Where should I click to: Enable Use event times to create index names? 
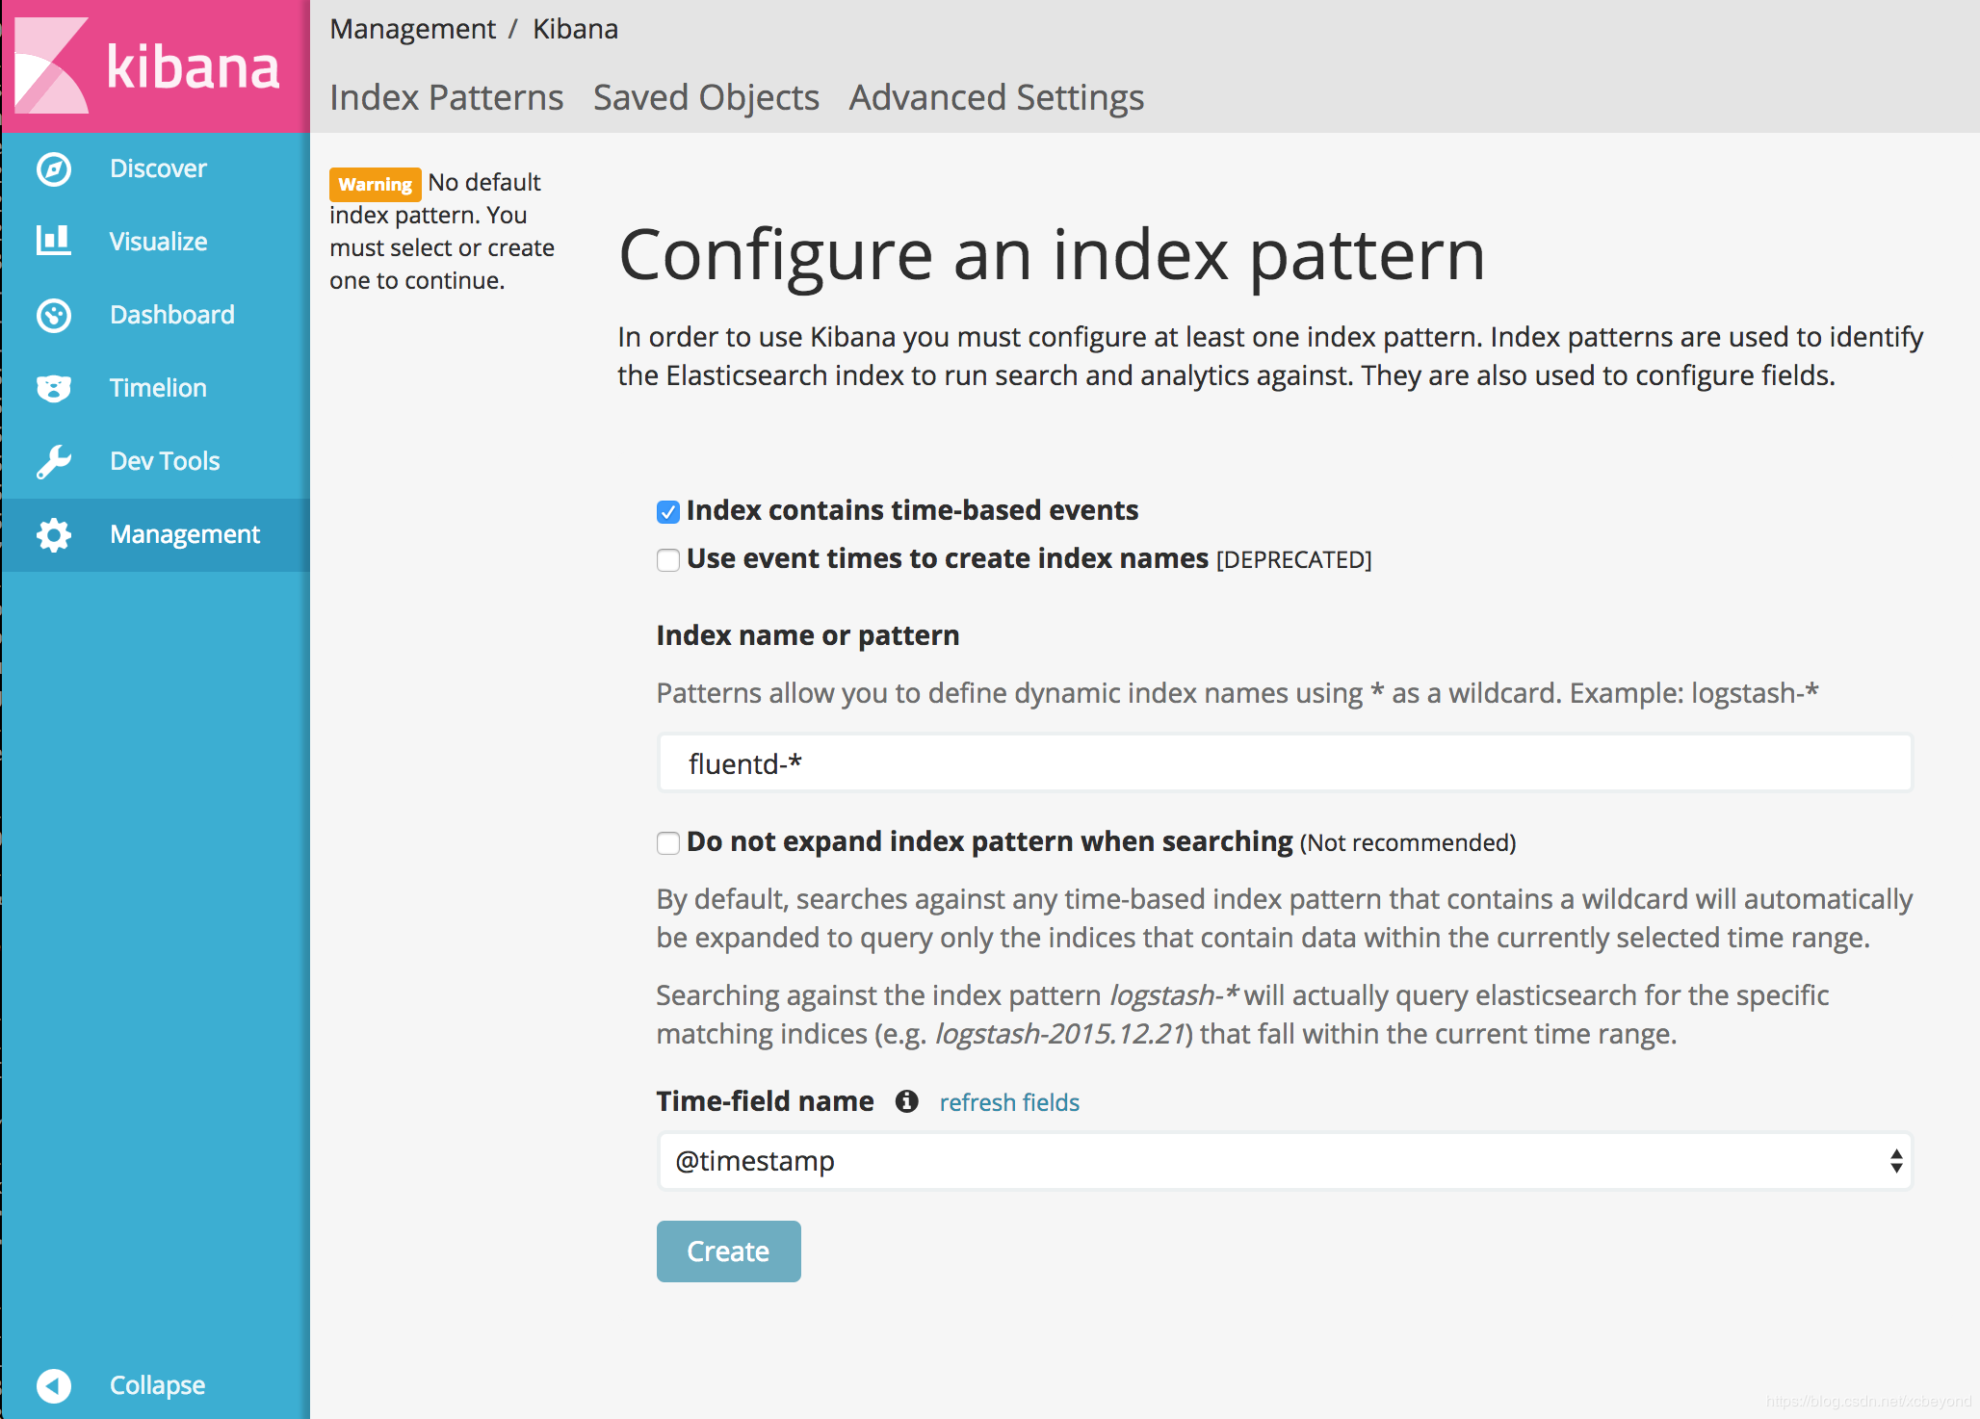668,560
